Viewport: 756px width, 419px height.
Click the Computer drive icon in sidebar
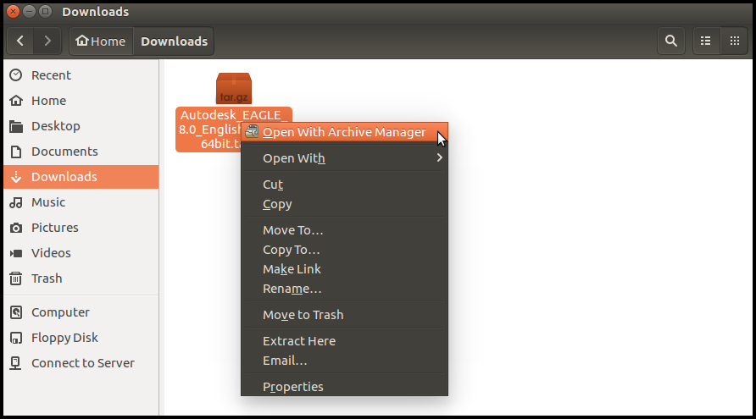point(16,312)
